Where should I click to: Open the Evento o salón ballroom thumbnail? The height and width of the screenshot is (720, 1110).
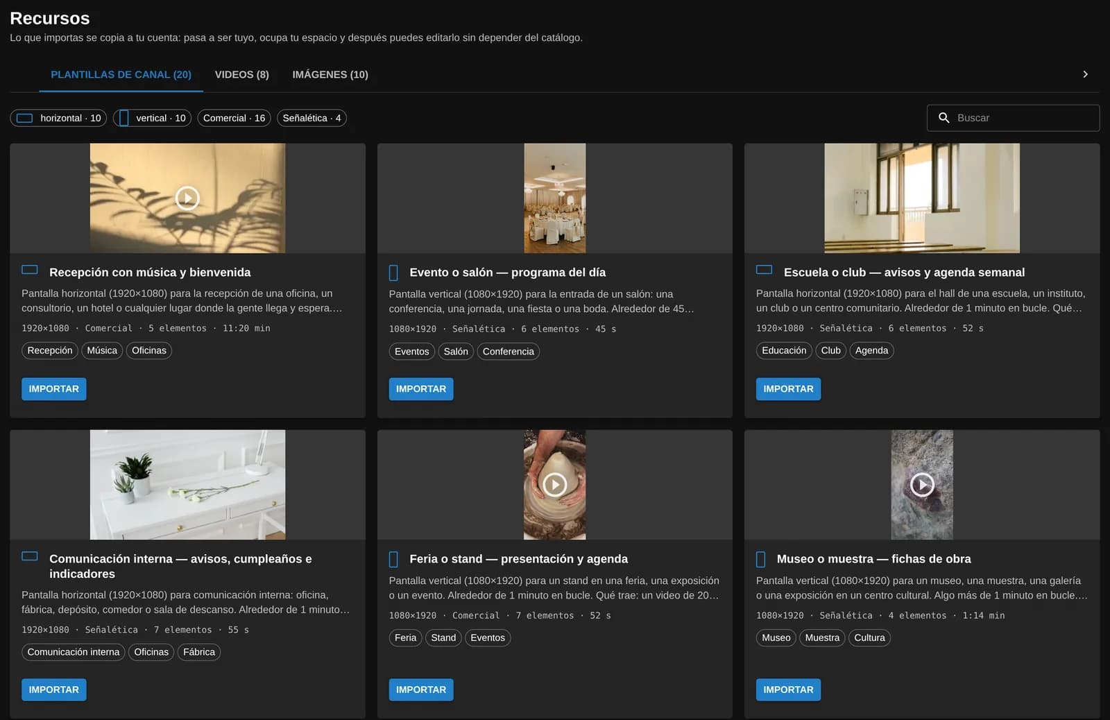click(x=554, y=198)
